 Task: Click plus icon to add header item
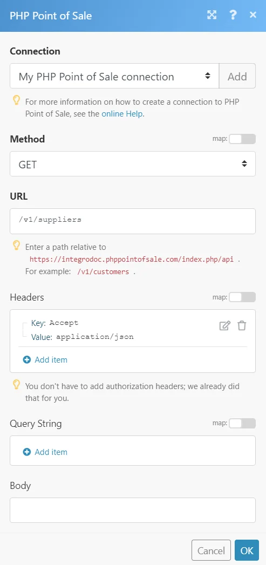(x=26, y=359)
